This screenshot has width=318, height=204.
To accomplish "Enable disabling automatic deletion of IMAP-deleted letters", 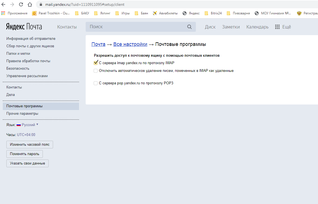I will click(96, 71).
